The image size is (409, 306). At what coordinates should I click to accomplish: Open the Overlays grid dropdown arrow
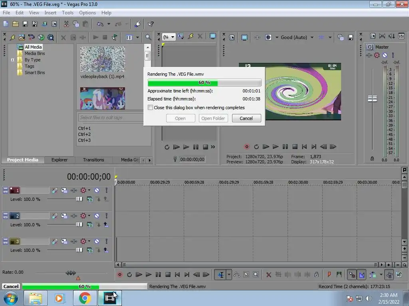[x=330, y=37]
